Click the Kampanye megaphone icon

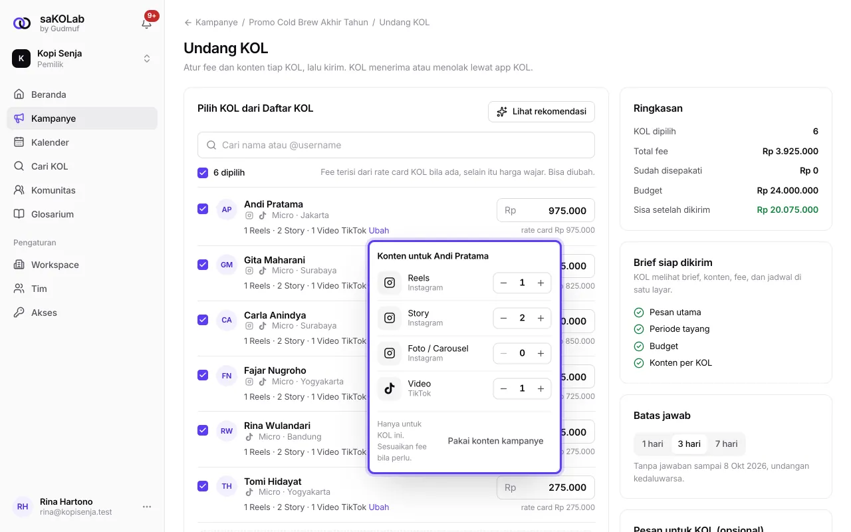[x=19, y=118]
